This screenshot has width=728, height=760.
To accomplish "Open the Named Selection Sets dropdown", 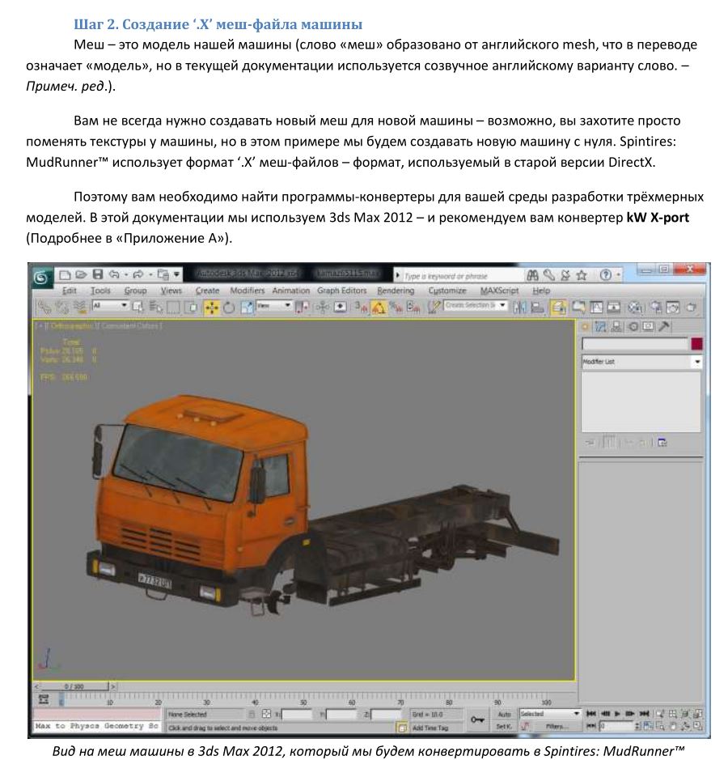I will [476, 306].
